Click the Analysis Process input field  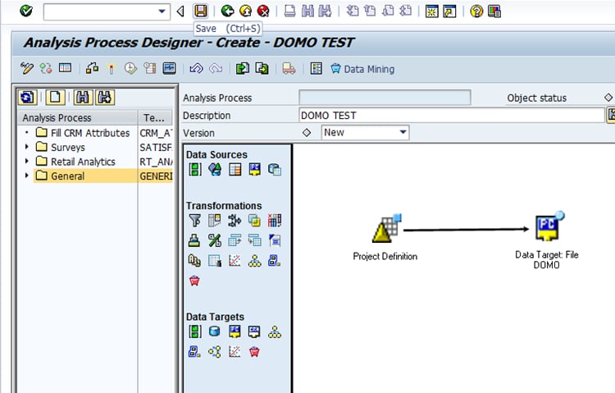(385, 98)
